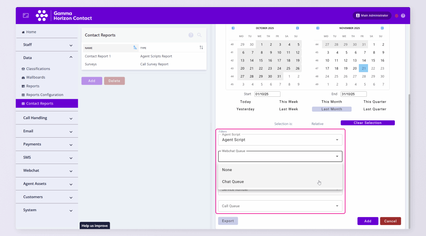
Task: Click the red bug report icon
Action: (x=396, y=16)
